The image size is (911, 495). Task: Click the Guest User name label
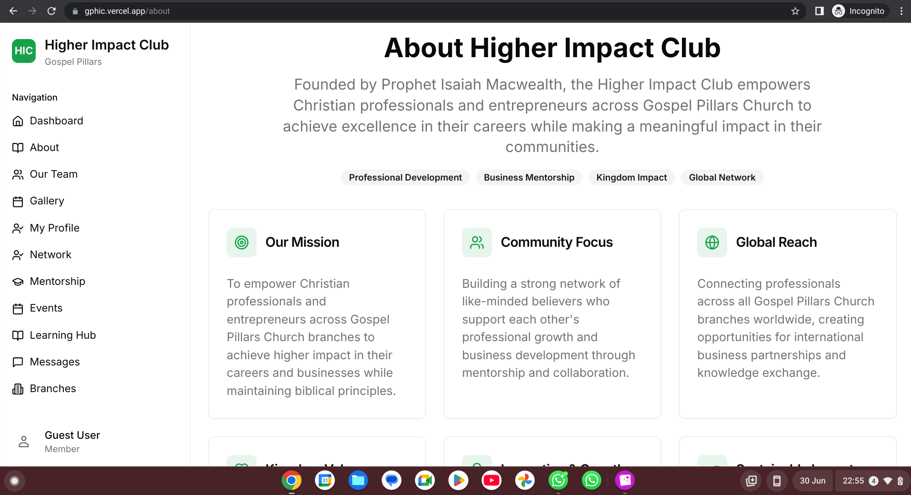pos(72,435)
